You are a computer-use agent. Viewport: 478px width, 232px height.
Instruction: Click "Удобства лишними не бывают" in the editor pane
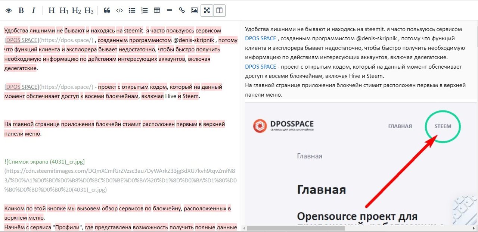44,31
